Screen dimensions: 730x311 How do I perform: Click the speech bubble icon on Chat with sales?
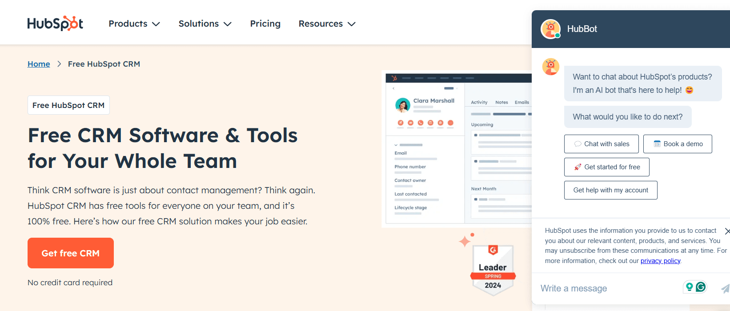[578, 144]
